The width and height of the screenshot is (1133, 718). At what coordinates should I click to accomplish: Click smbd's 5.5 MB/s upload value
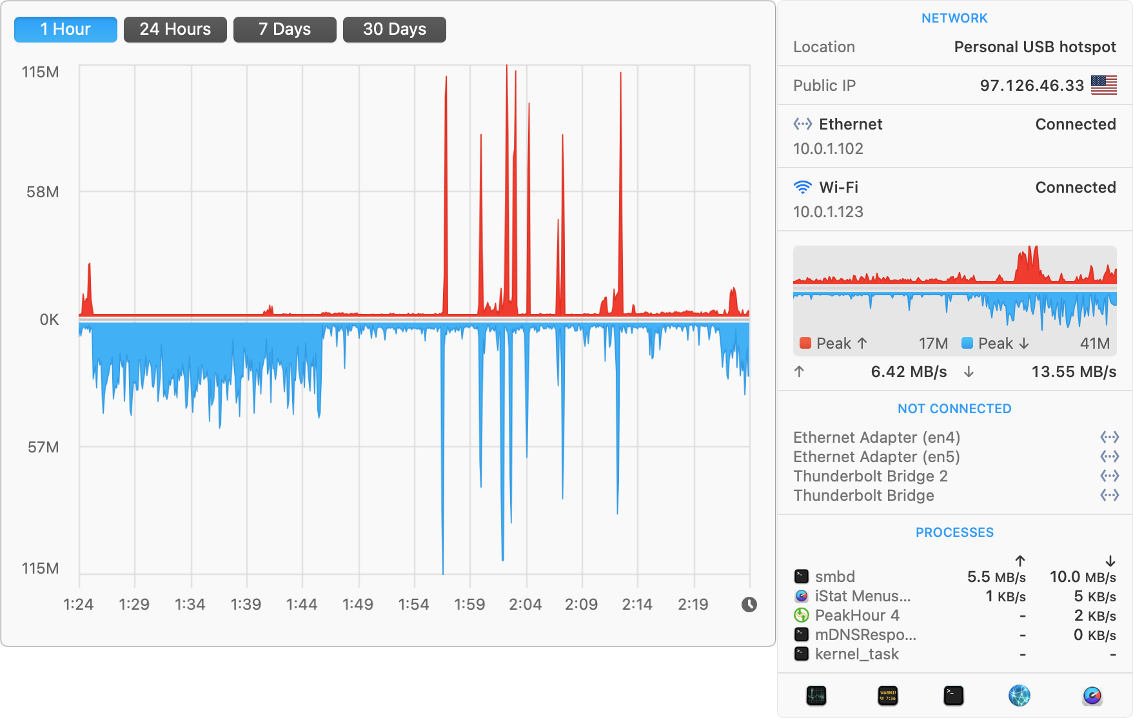point(996,577)
